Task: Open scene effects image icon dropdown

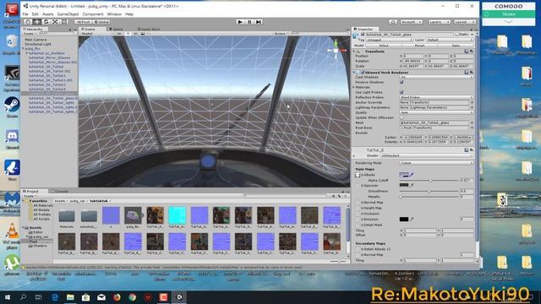Action: pos(144,34)
